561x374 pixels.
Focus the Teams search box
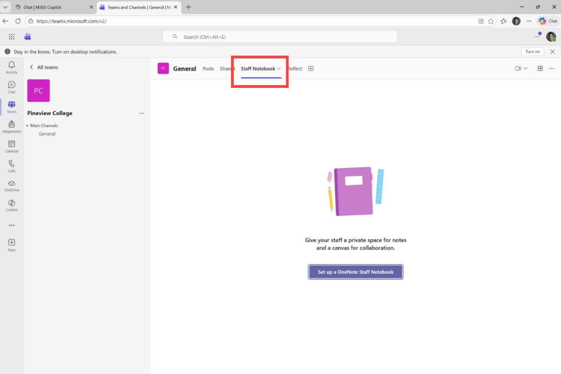click(x=280, y=36)
